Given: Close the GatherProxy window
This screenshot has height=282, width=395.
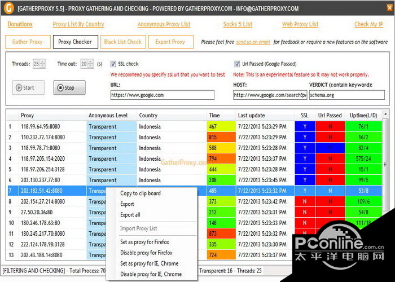Looking at the screenshot, I should [x=389, y=8].
